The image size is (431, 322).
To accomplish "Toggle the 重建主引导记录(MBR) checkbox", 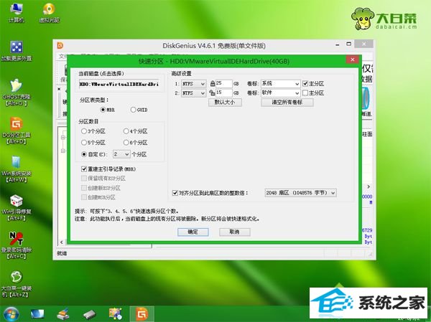I will [x=84, y=169].
